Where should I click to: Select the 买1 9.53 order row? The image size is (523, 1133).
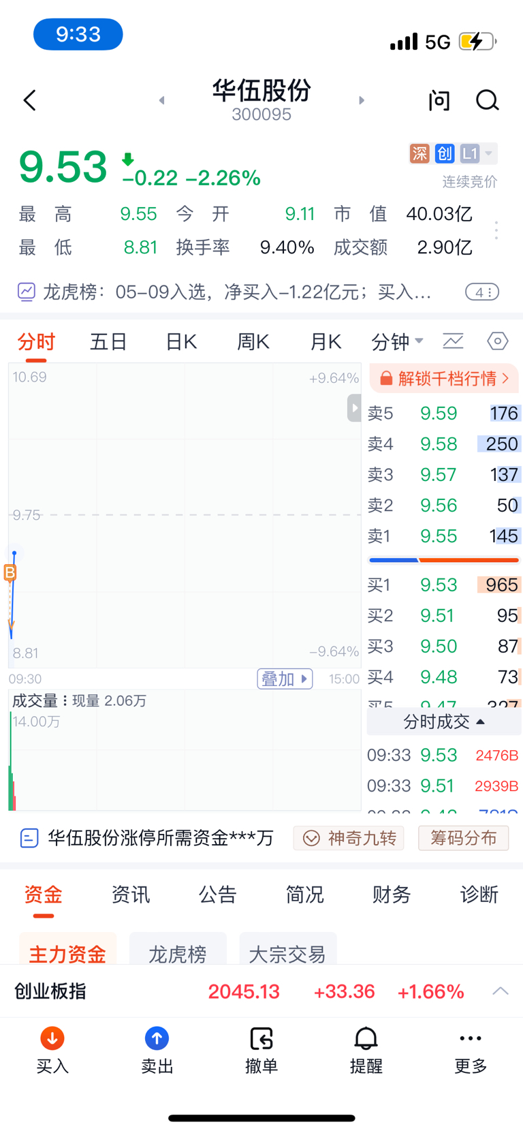(x=444, y=585)
